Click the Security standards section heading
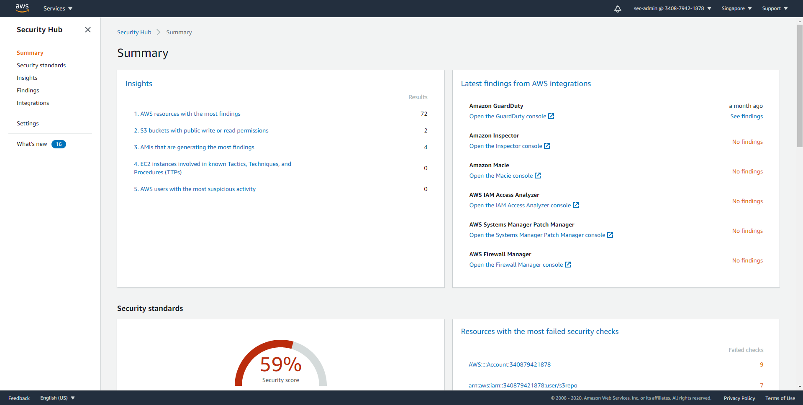Screen dimensions: 803x405 (150, 308)
